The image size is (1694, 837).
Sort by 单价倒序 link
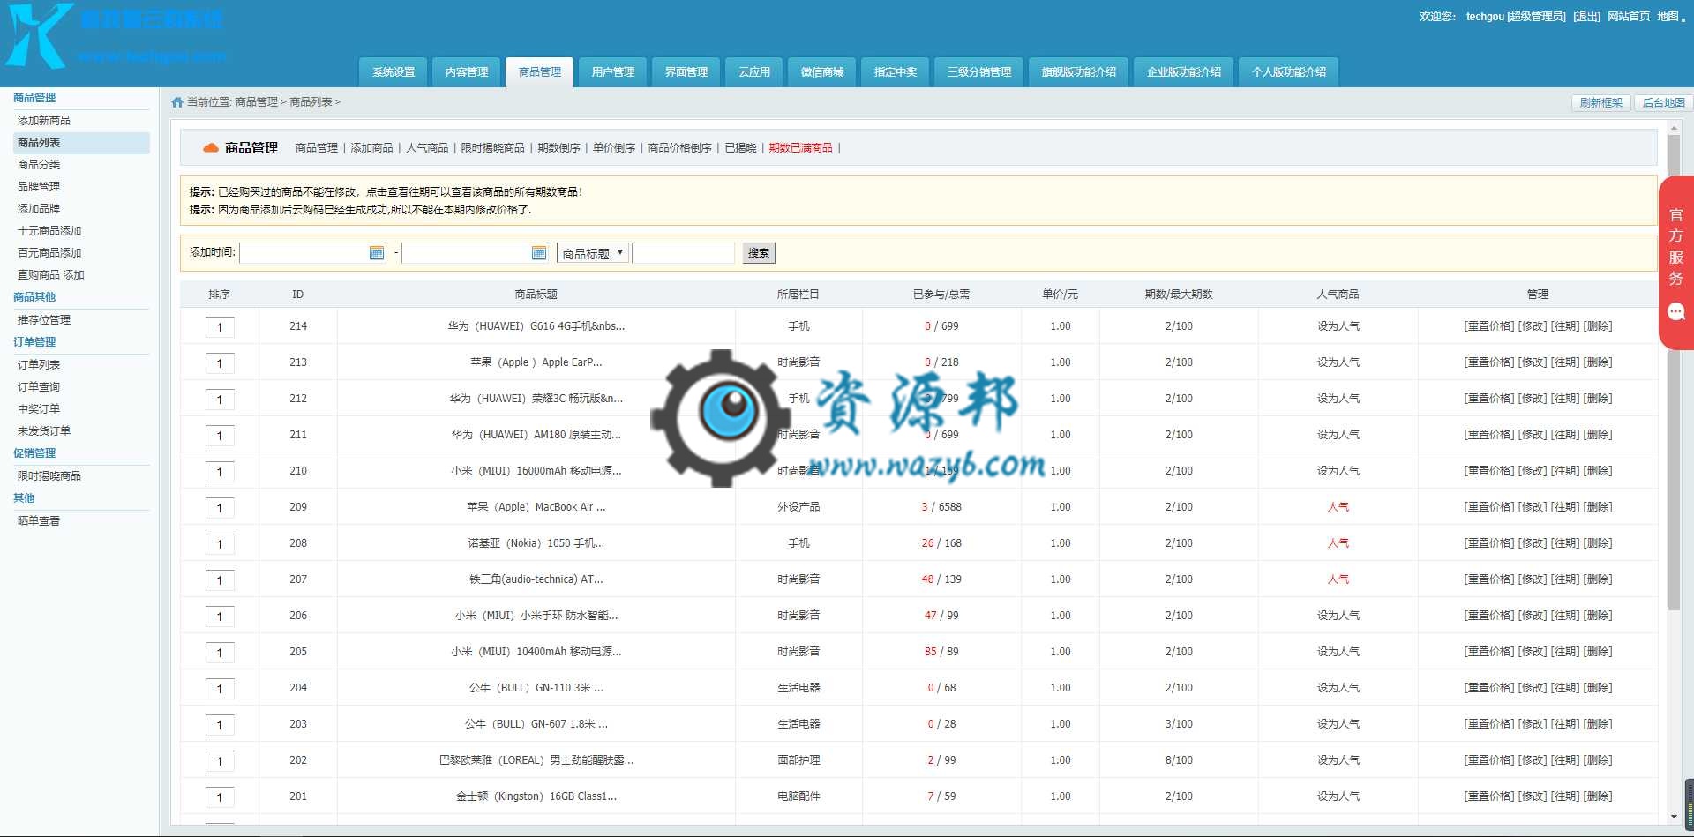[614, 148]
